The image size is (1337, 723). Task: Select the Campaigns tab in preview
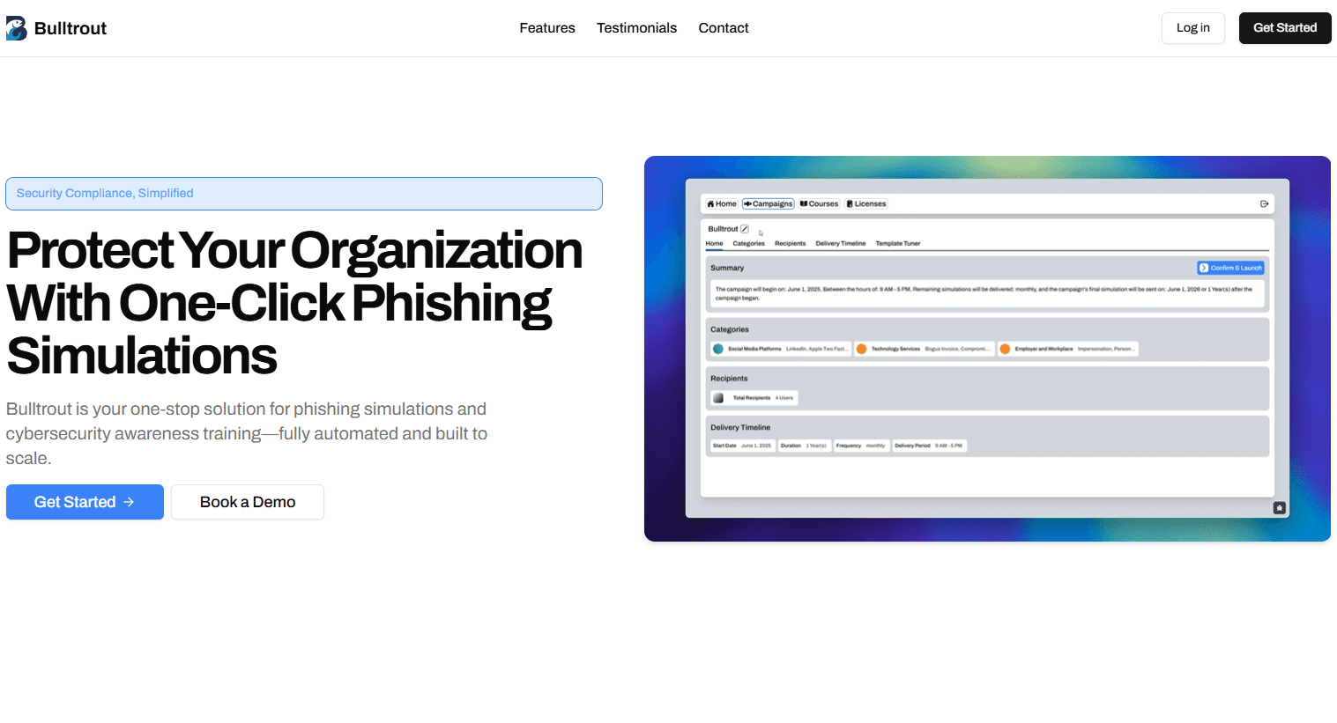coord(769,204)
